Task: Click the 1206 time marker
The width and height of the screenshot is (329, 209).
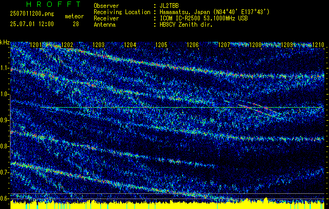Action: point(192,45)
